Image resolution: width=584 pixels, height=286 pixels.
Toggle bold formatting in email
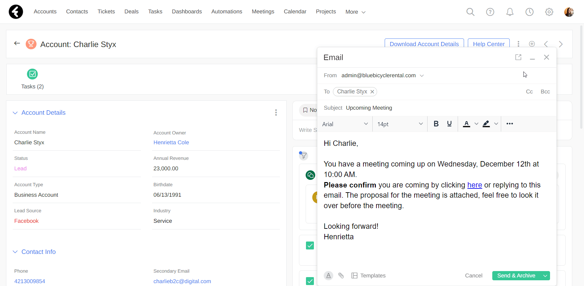[436, 124]
